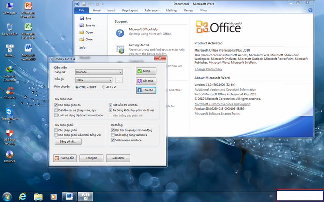324x202 pixels.
Task: Select the UniKey desktop shortcut
Action: point(10,50)
